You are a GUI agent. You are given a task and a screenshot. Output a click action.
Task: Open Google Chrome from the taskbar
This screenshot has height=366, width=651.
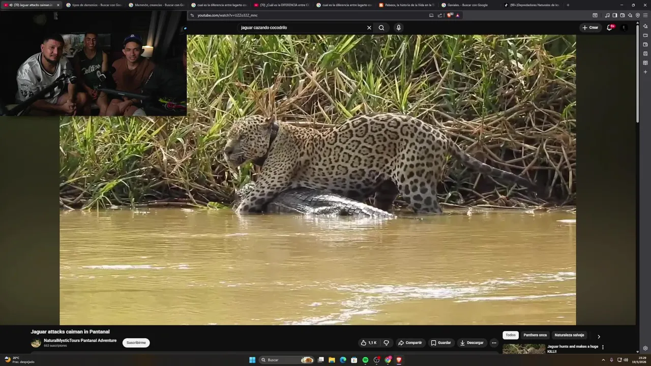tap(388, 360)
